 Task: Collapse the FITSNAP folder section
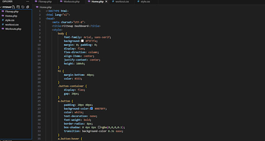point(6,7)
